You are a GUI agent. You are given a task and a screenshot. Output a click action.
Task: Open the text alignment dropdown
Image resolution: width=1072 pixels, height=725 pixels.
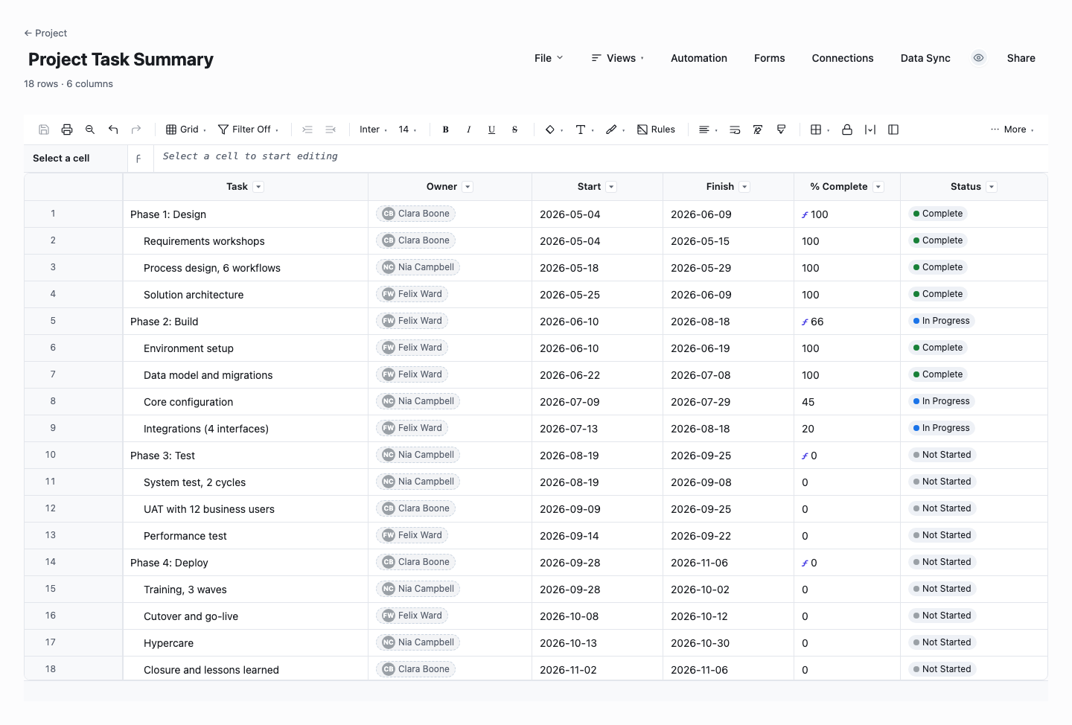708,130
